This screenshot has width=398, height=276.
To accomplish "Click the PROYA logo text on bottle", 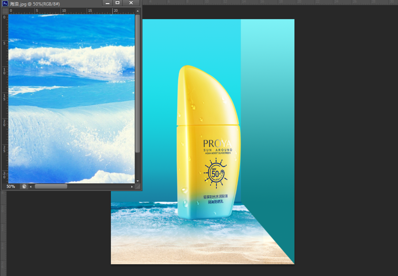I will pyautogui.click(x=217, y=144).
